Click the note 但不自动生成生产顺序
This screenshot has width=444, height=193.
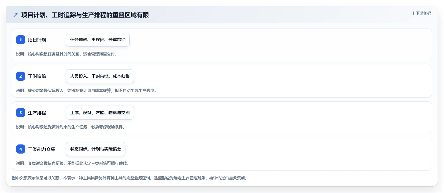(x=135, y=90)
